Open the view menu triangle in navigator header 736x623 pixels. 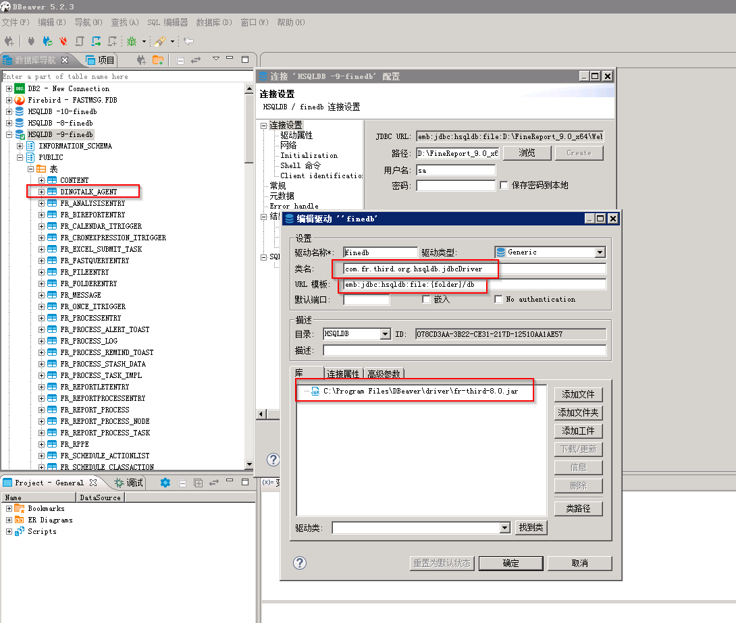point(216,59)
